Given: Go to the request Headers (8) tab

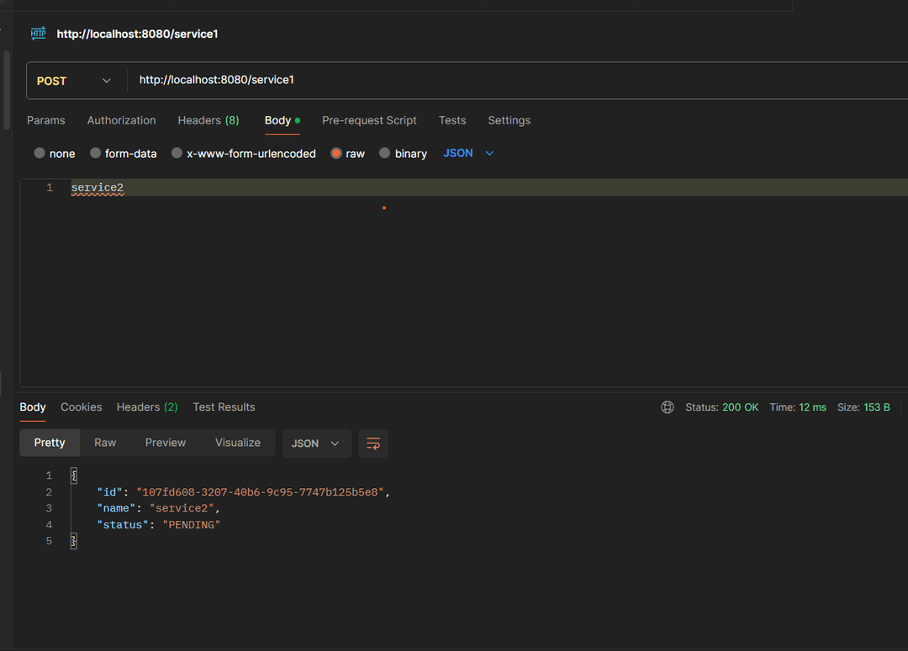Looking at the screenshot, I should pyautogui.click(x=209, y=120).
